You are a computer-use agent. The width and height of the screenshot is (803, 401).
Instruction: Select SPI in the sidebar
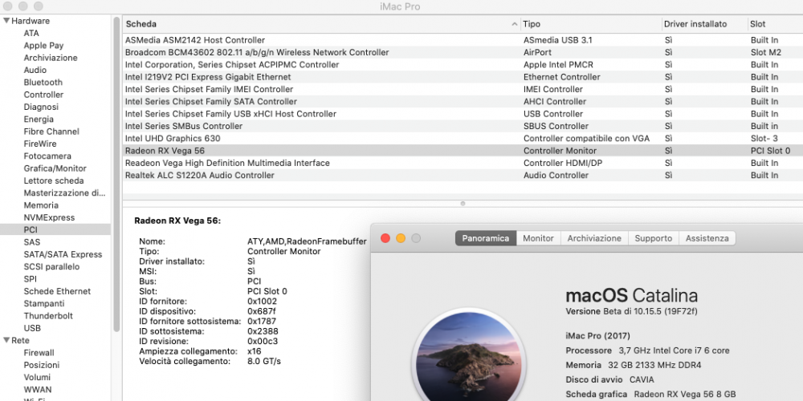(31, 279)
